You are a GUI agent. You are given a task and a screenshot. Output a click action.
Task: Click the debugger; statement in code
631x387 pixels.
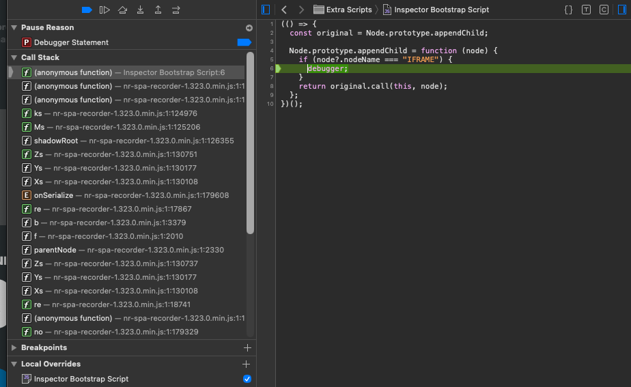tap(328, 68)
